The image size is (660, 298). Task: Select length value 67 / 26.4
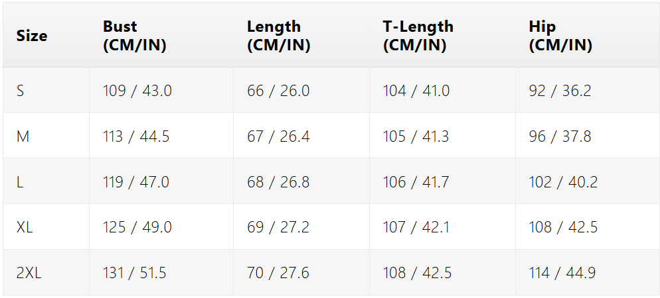(x=278, y=136)
